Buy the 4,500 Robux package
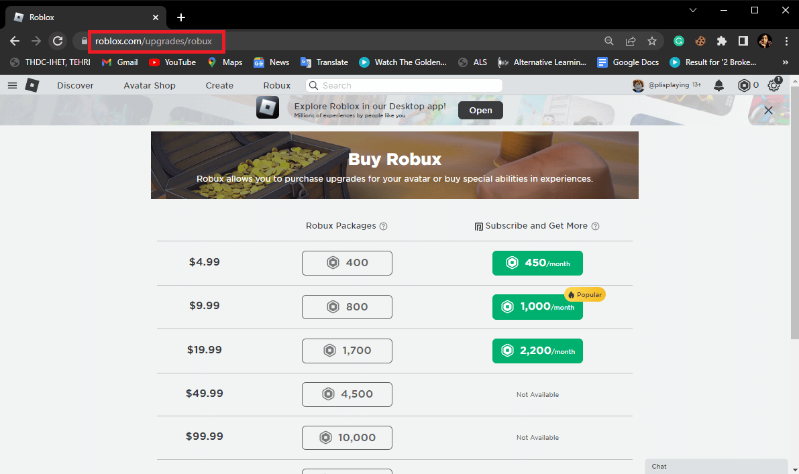The width and height of the screenshot is (799, 474). tap(347, 394)
